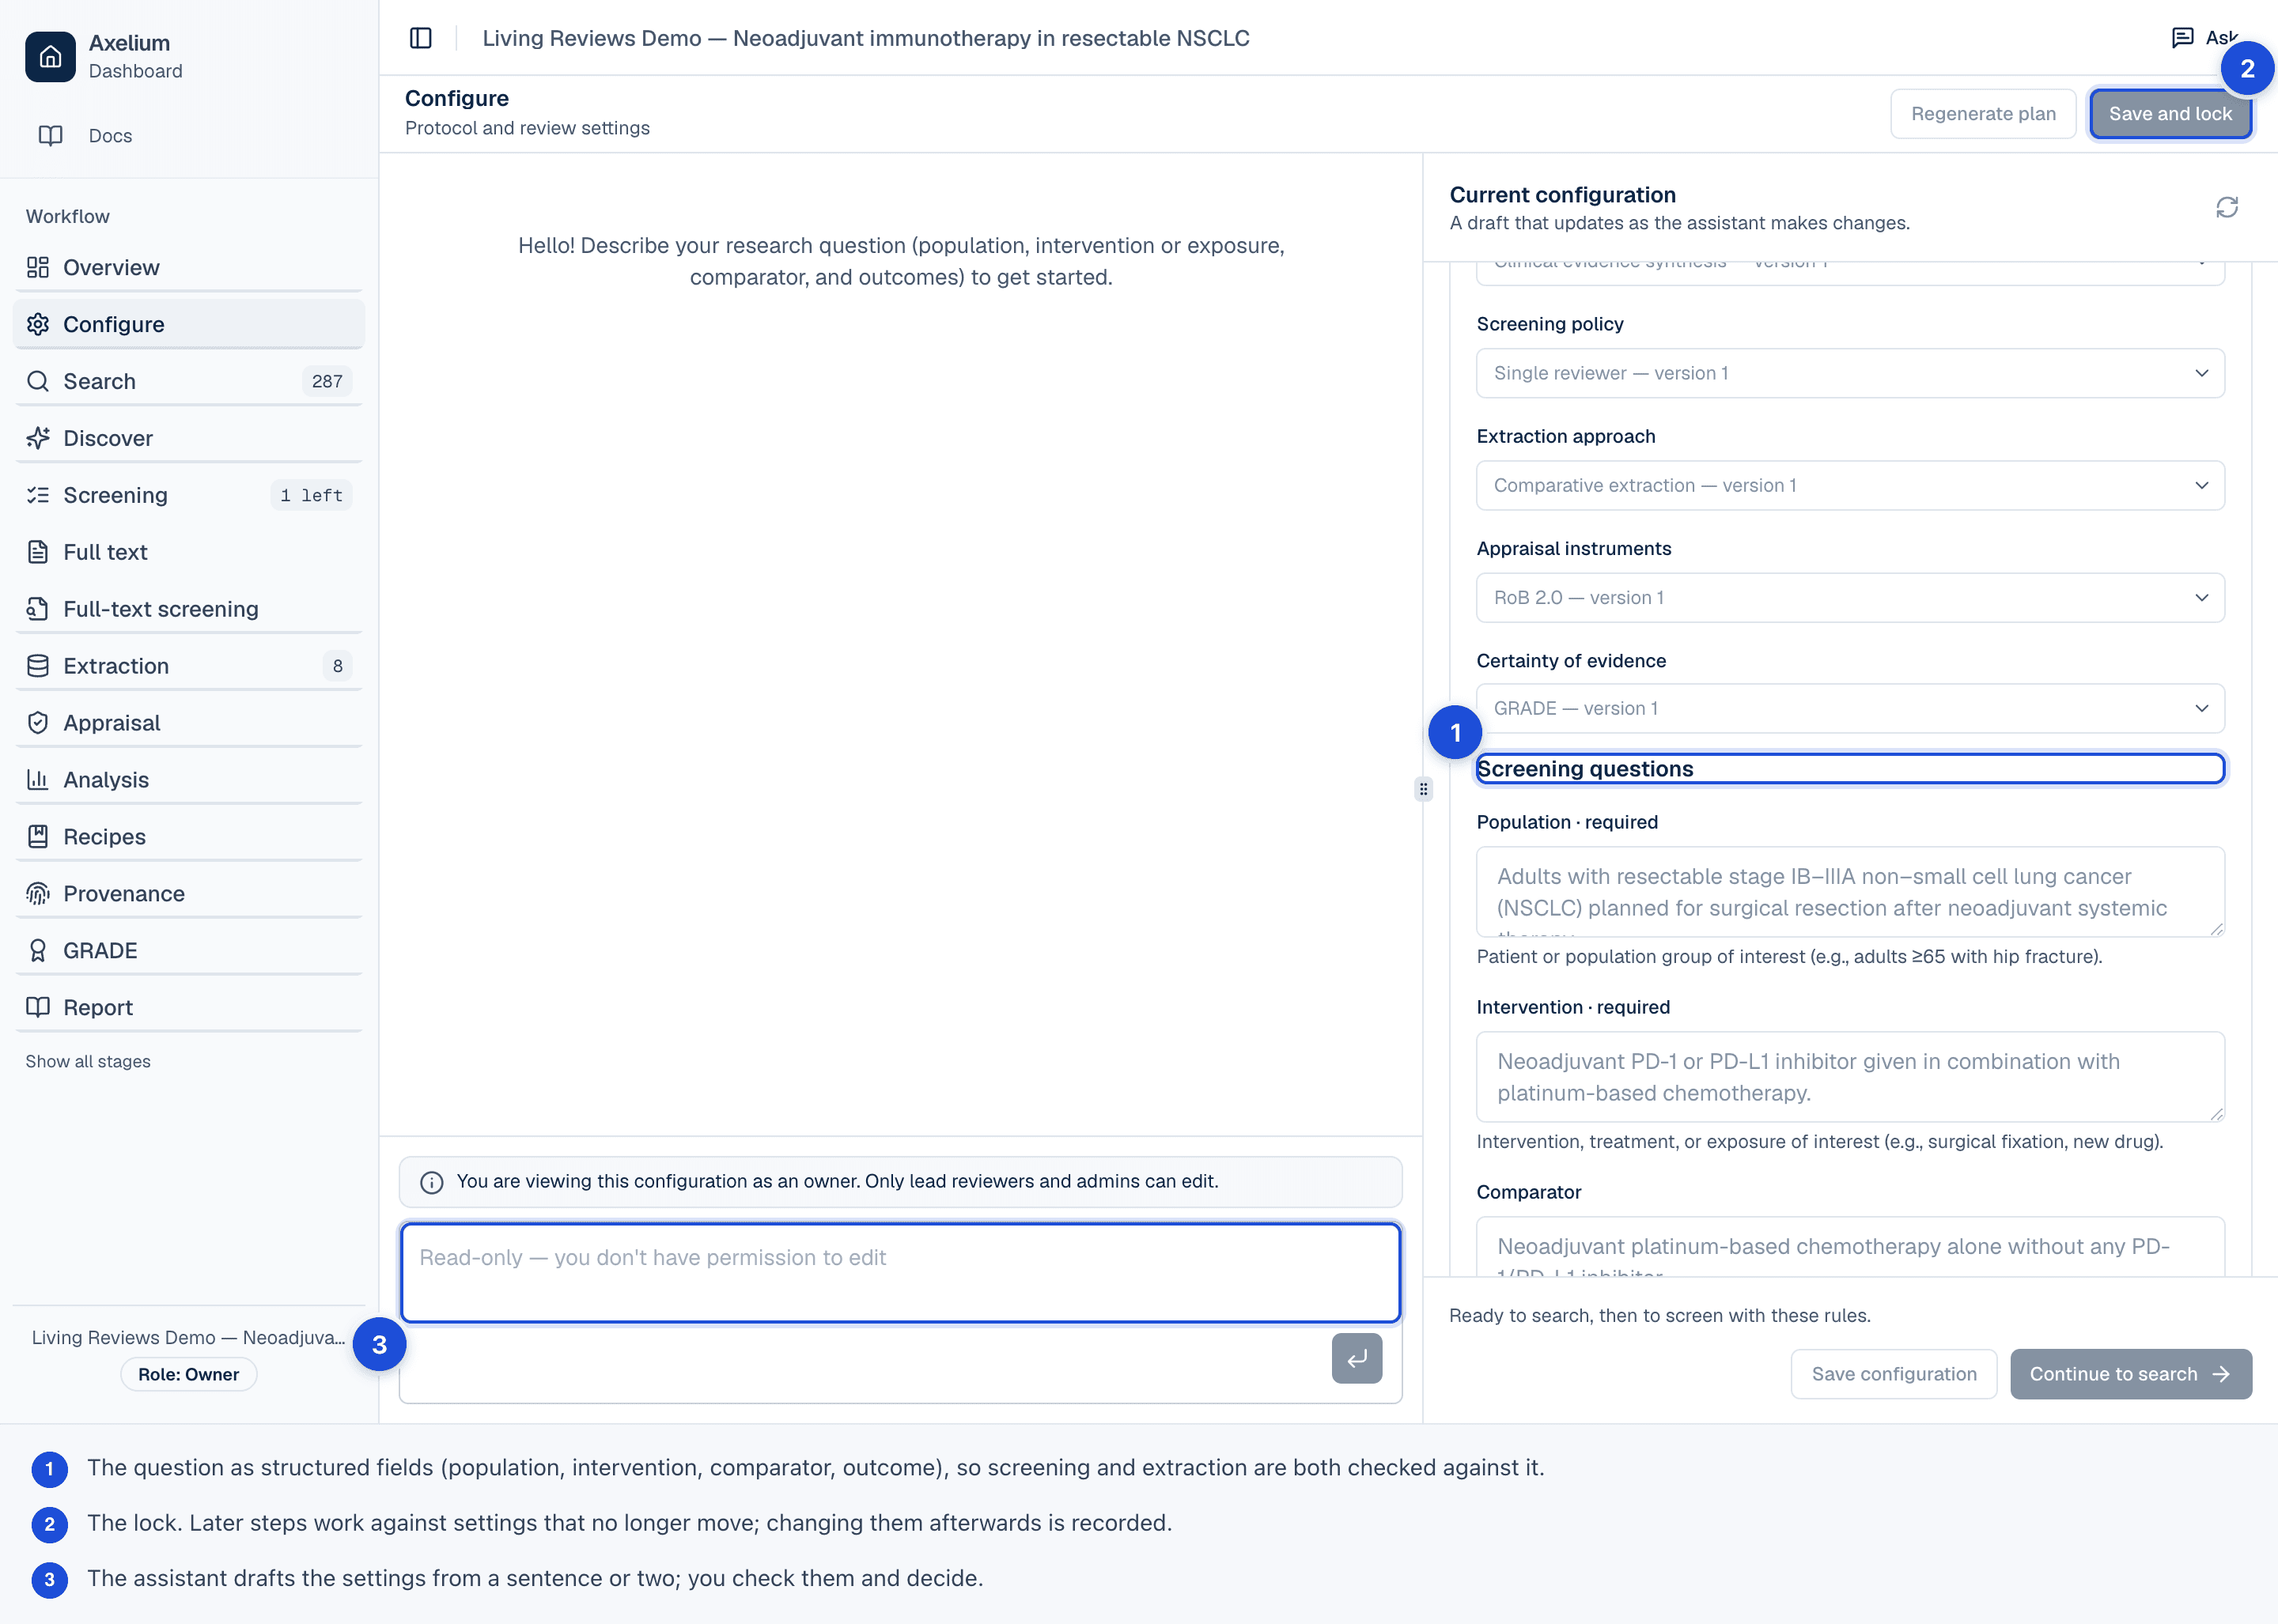The image size is (2278, 1624).
Task: Click the 287 count badge on Search
Action: coord(327,381)
